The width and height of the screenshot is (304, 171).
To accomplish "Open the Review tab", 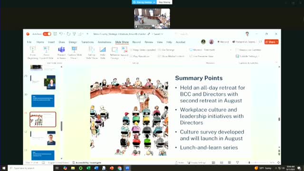I will [149, 42].
